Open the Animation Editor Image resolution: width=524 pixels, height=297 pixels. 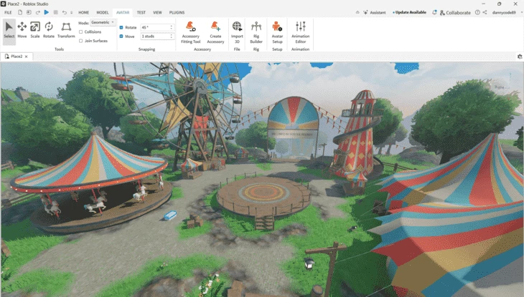[x=301, y=32]
